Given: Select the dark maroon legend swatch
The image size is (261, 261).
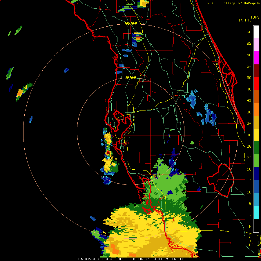Looking at the screenshot, I should coord(256,70).
